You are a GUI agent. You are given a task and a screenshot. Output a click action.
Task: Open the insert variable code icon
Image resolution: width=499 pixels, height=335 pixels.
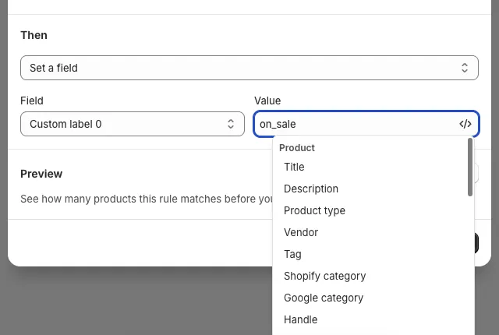(465, 124)
